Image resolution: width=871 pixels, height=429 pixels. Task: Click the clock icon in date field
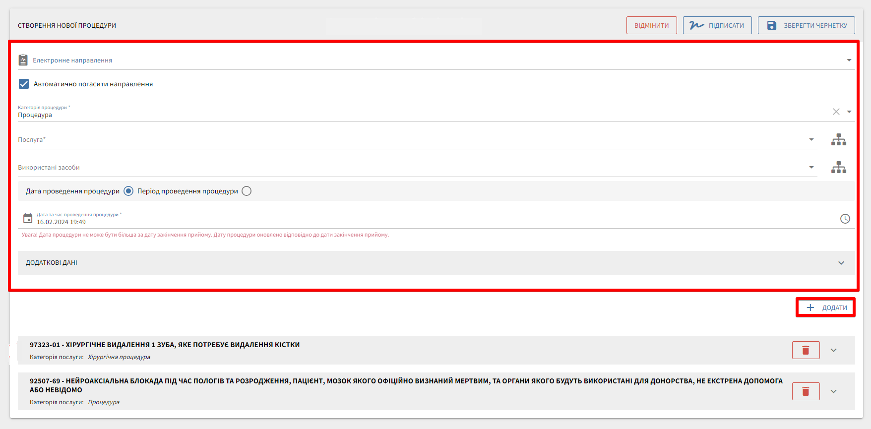[x=845, y=219]
